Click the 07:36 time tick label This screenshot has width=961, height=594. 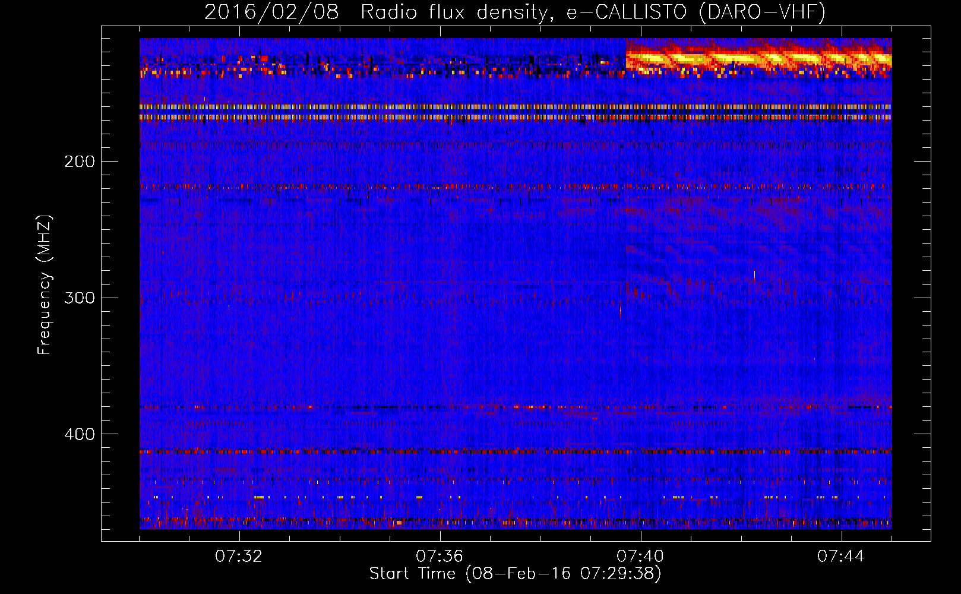(440, 557)
